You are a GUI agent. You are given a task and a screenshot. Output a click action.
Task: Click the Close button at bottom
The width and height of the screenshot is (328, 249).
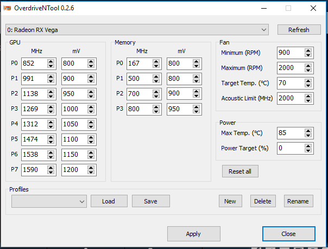point(289,234)
